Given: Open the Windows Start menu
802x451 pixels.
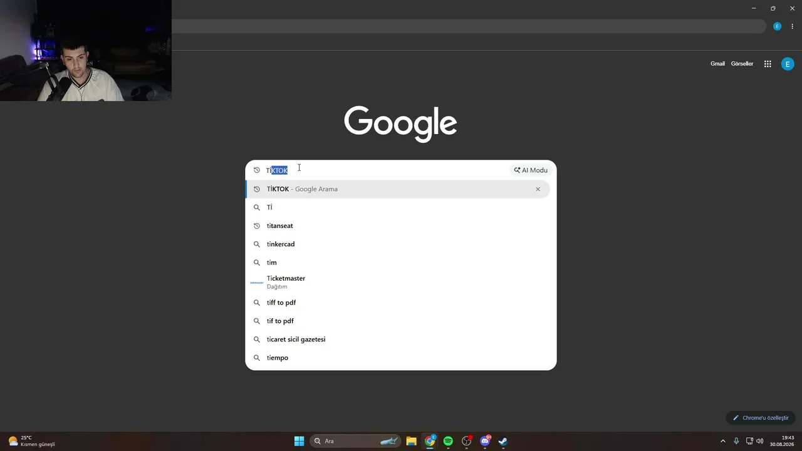Looking at the screenshot, I should [299, 441].
